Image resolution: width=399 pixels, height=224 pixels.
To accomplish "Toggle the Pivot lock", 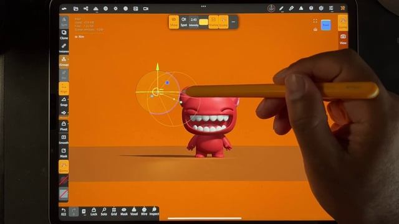I will point(64,126).
